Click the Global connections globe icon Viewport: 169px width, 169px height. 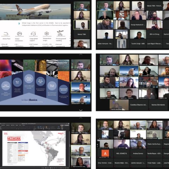click(19, 34)
